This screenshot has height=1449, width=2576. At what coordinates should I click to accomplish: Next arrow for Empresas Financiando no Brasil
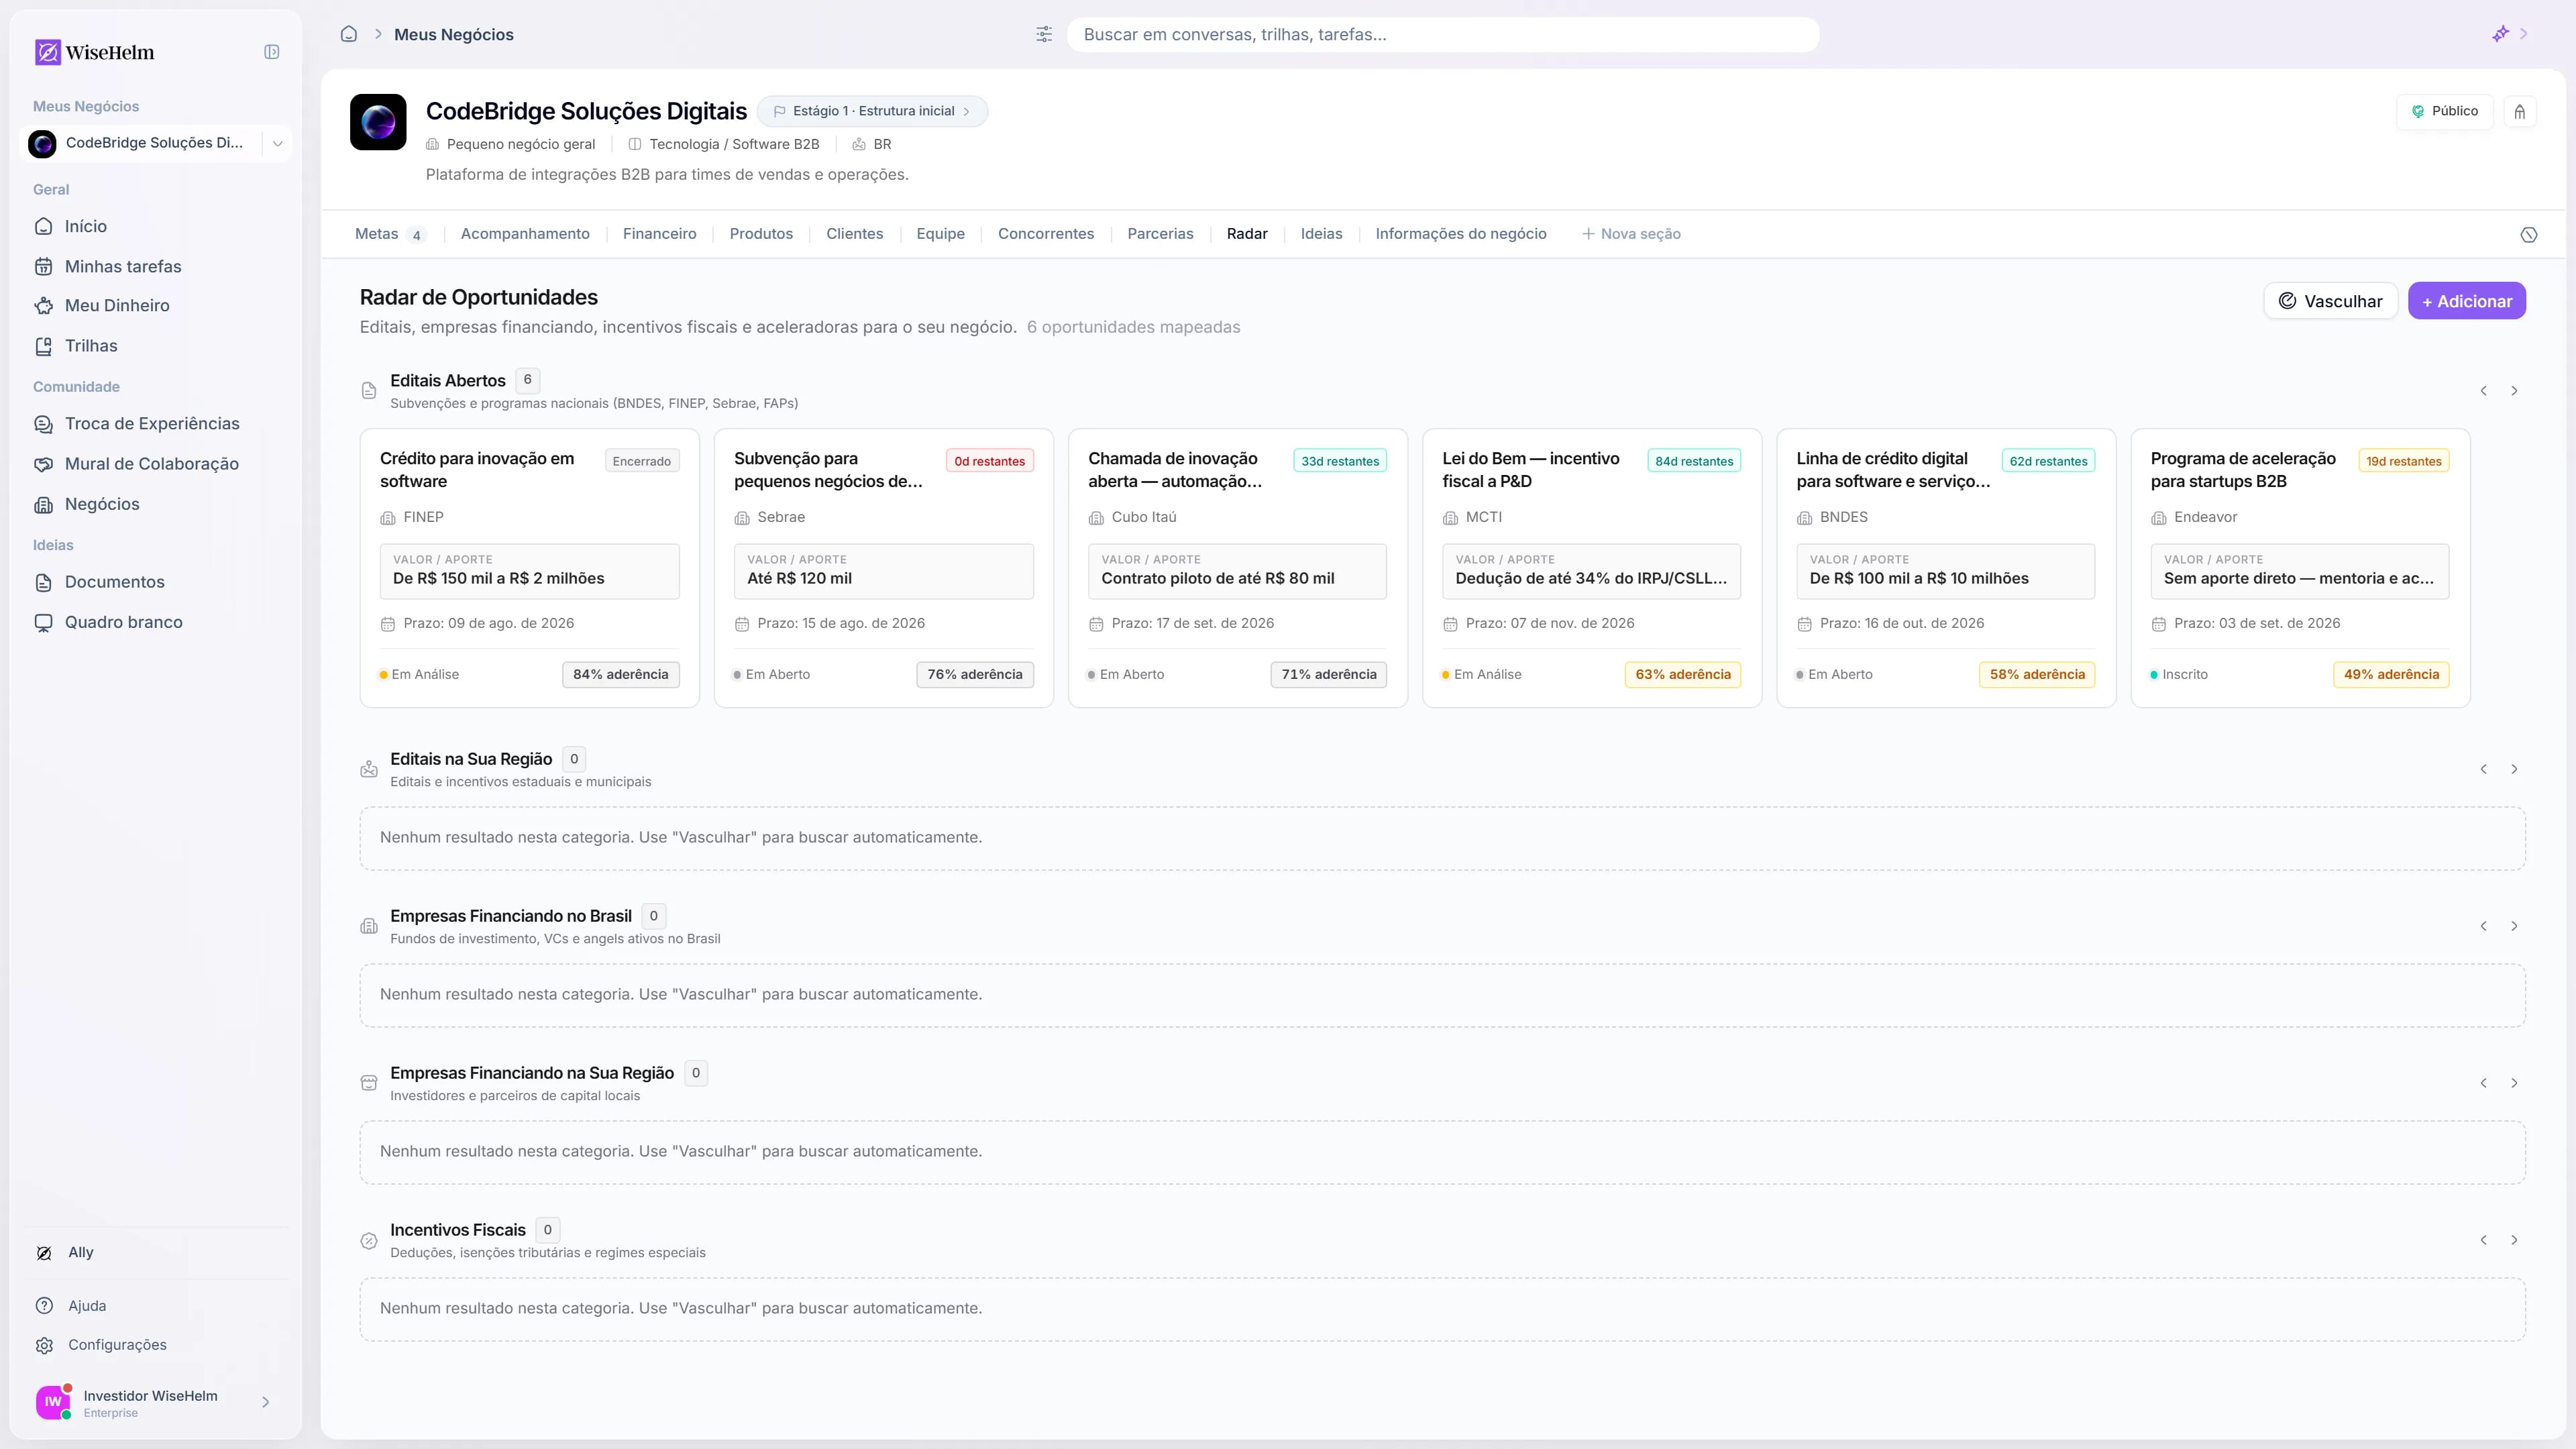click(2514, 926)
